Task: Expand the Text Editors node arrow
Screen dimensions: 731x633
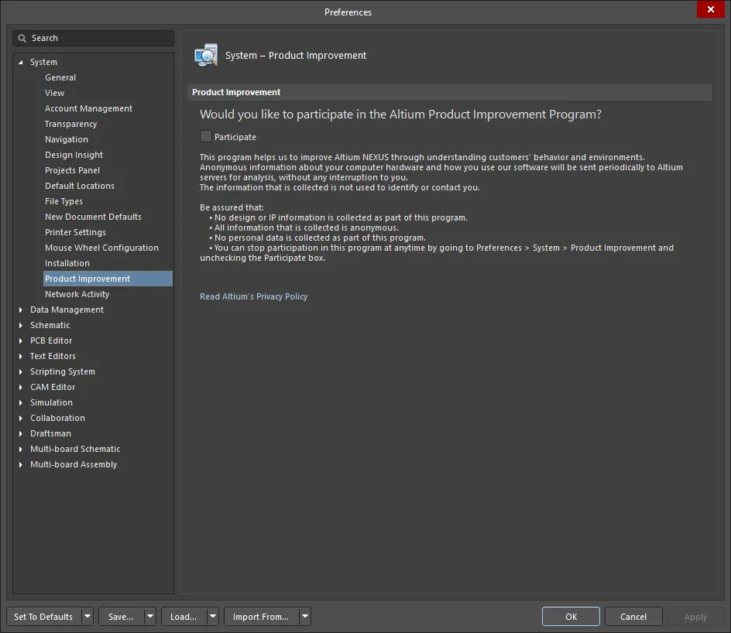Action: coord(20,356)
